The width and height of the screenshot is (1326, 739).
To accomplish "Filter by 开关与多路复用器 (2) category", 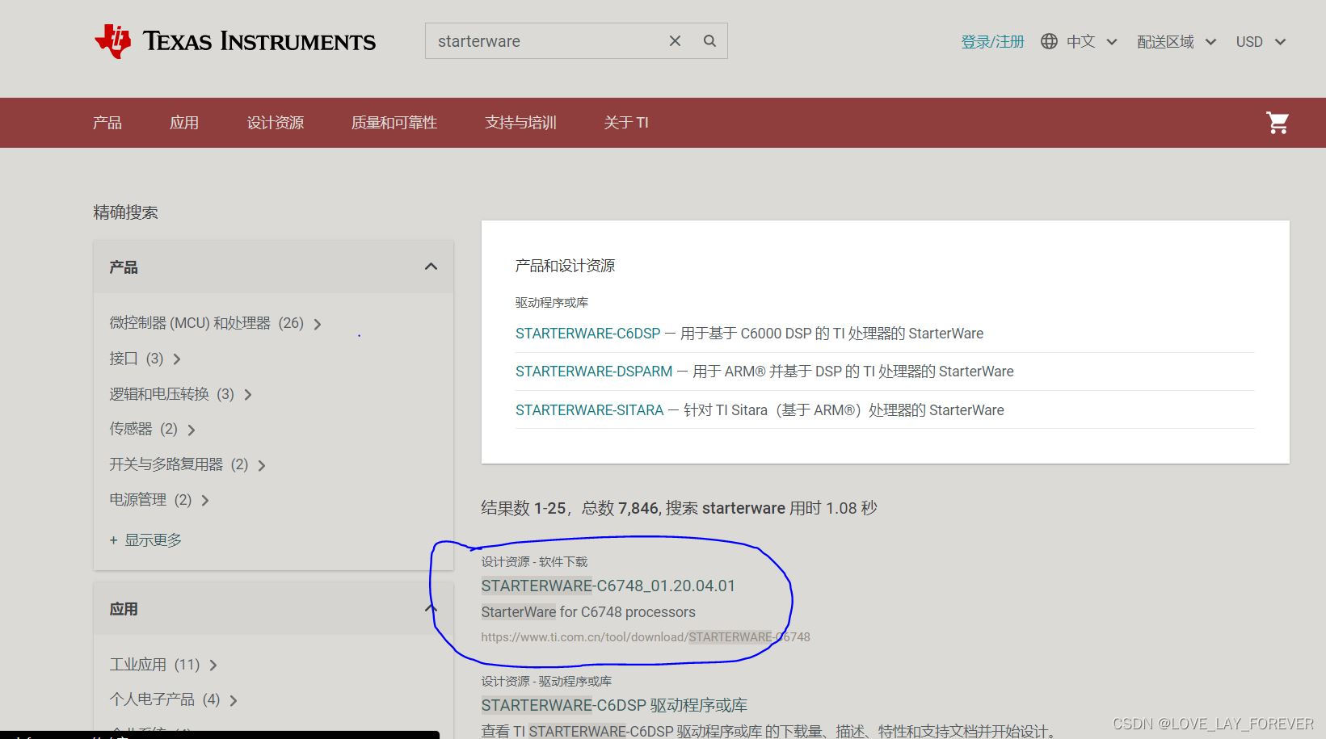I will (179, 464).
